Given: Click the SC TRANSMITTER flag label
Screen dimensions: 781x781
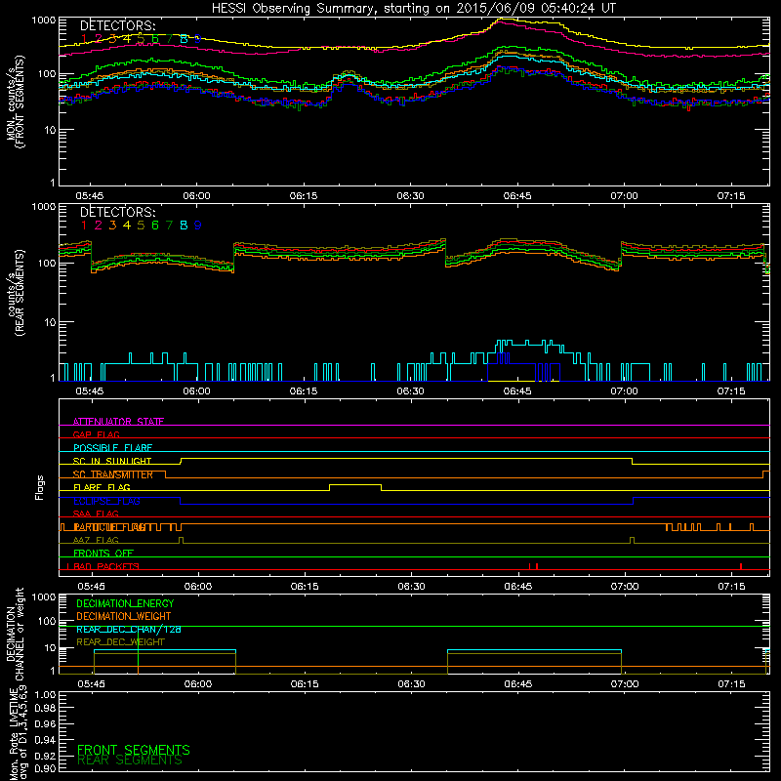Looking at the screenshot, I should click(x=113, y=474).
